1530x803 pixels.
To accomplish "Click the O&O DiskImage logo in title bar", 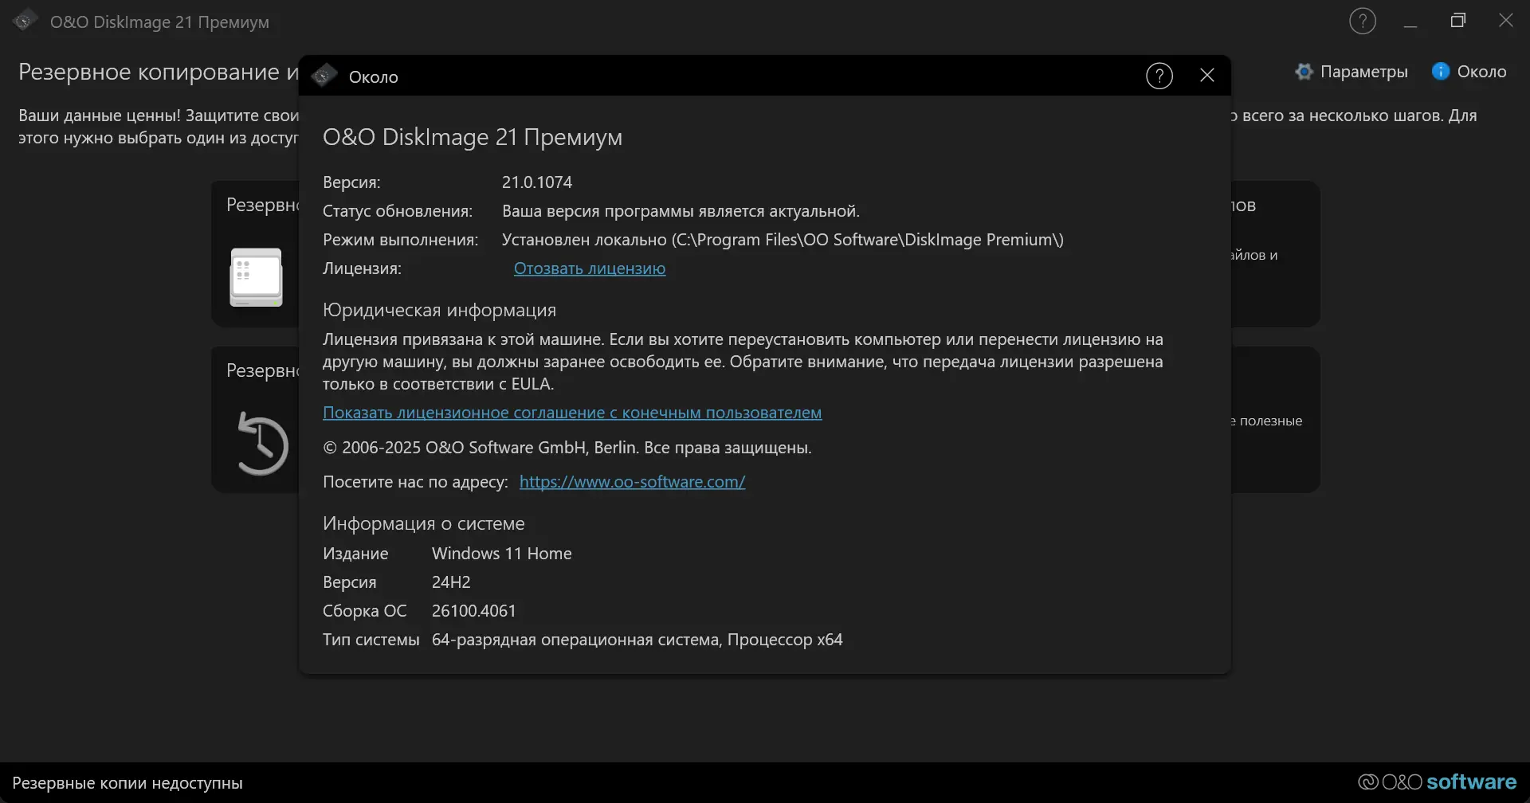I will (x=25, y=22).
